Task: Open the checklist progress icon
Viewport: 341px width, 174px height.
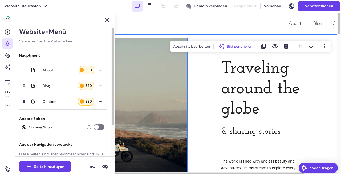Action: point(7,19)
